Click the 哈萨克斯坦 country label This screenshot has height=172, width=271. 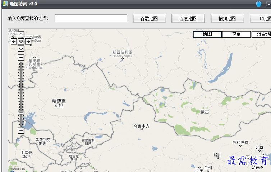[59, 103]
